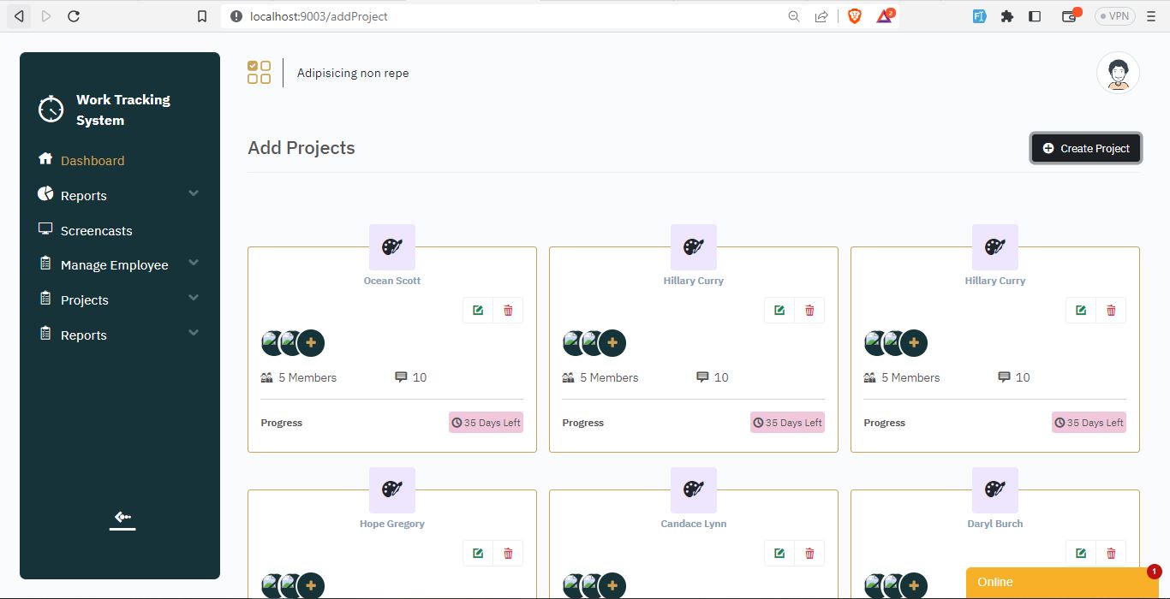
Task: Expand the bottom Reports chevron
Action: coord(194,333)
